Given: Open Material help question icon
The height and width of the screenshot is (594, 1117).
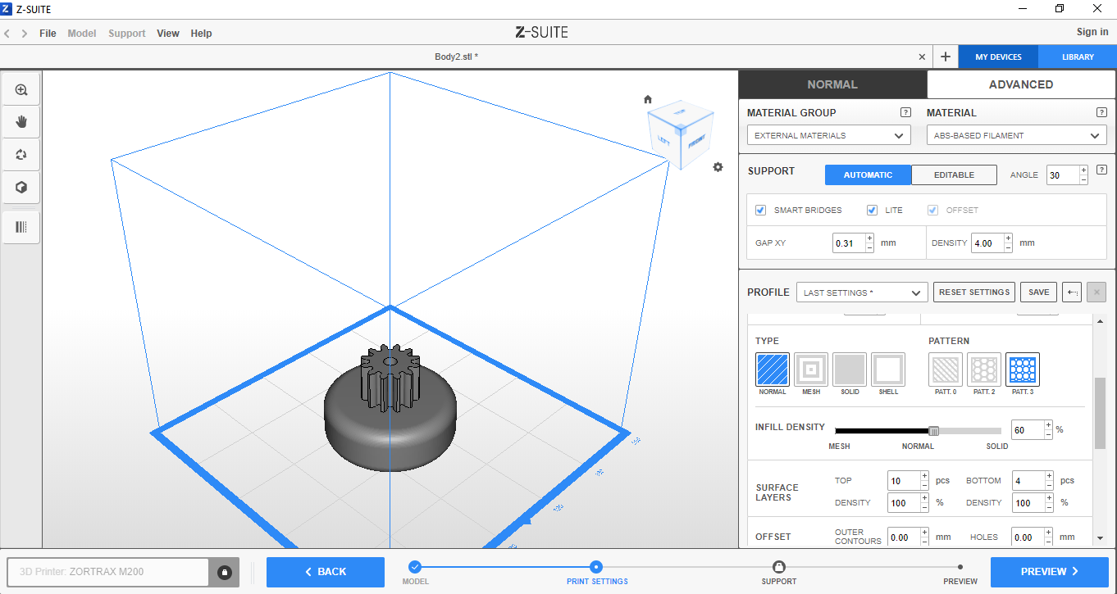Looking at the screenshot, I should (1101, 112).
